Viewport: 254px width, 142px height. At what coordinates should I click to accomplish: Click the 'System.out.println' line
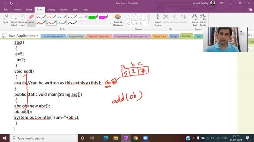[x=47, y=118]
